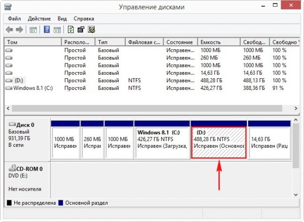Select the Windows 8.1 (C:) volume icon
The width and height of the screenshot is (304, 222).
click(9, 88)
